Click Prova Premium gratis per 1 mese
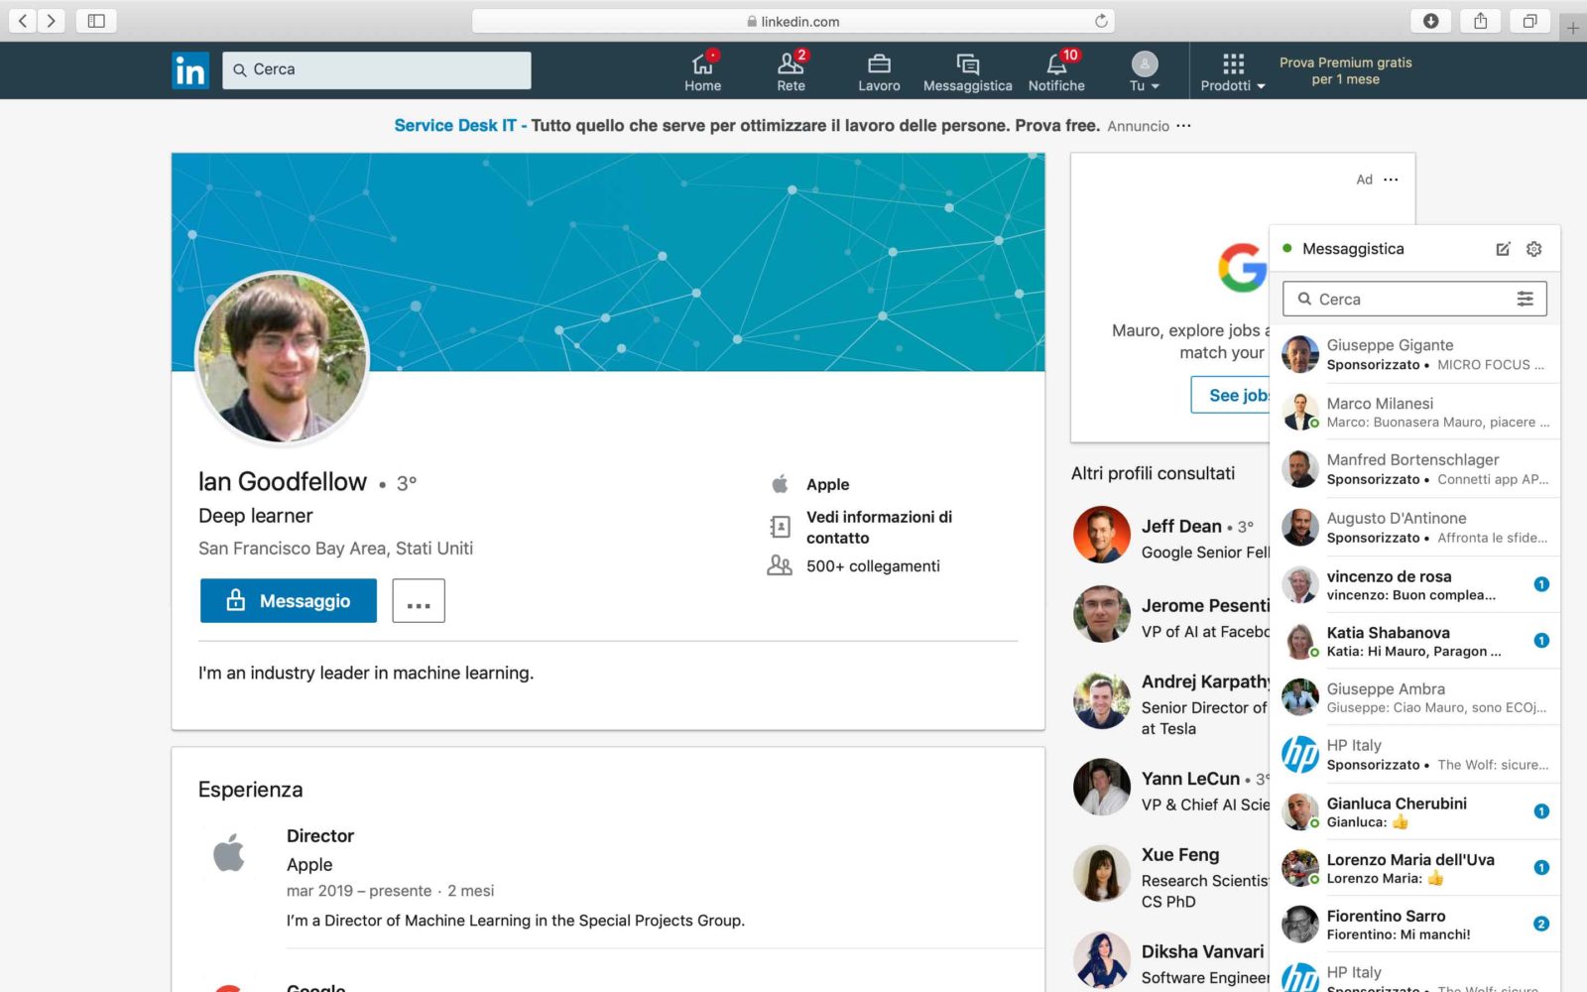Viewport: 1587px width, 992px height. coord(1345,70)
